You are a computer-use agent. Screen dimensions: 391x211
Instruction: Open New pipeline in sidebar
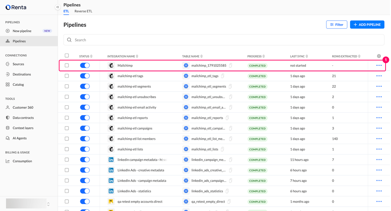(29, 31)
